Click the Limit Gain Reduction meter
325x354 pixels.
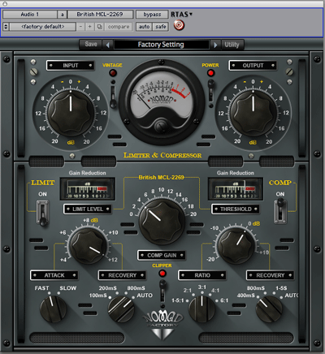(x=87, y=188)
